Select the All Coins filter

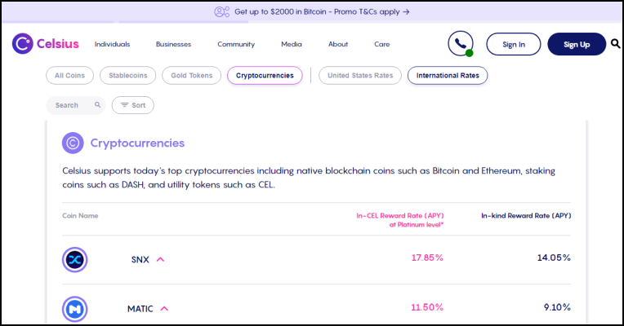69,76
